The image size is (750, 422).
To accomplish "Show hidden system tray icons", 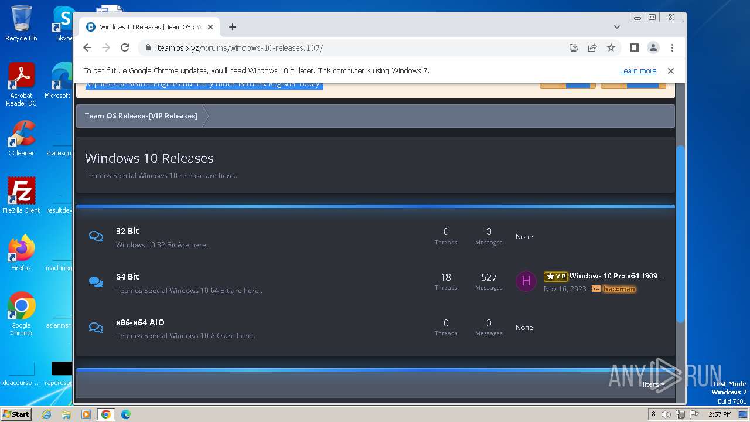I will point(654,414).
